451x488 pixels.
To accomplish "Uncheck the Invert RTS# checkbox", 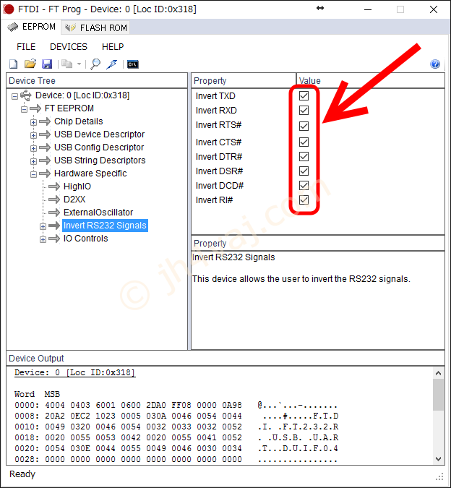I will 304,126.
